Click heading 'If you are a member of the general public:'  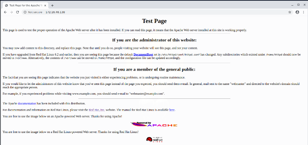tap(154, 69)
